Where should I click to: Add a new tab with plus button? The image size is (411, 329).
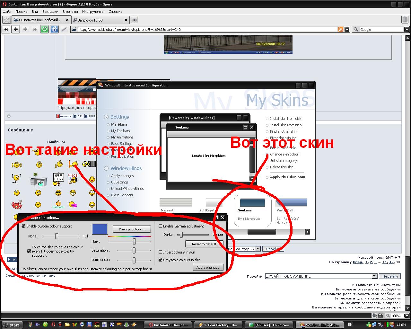(x=134, y=20)
